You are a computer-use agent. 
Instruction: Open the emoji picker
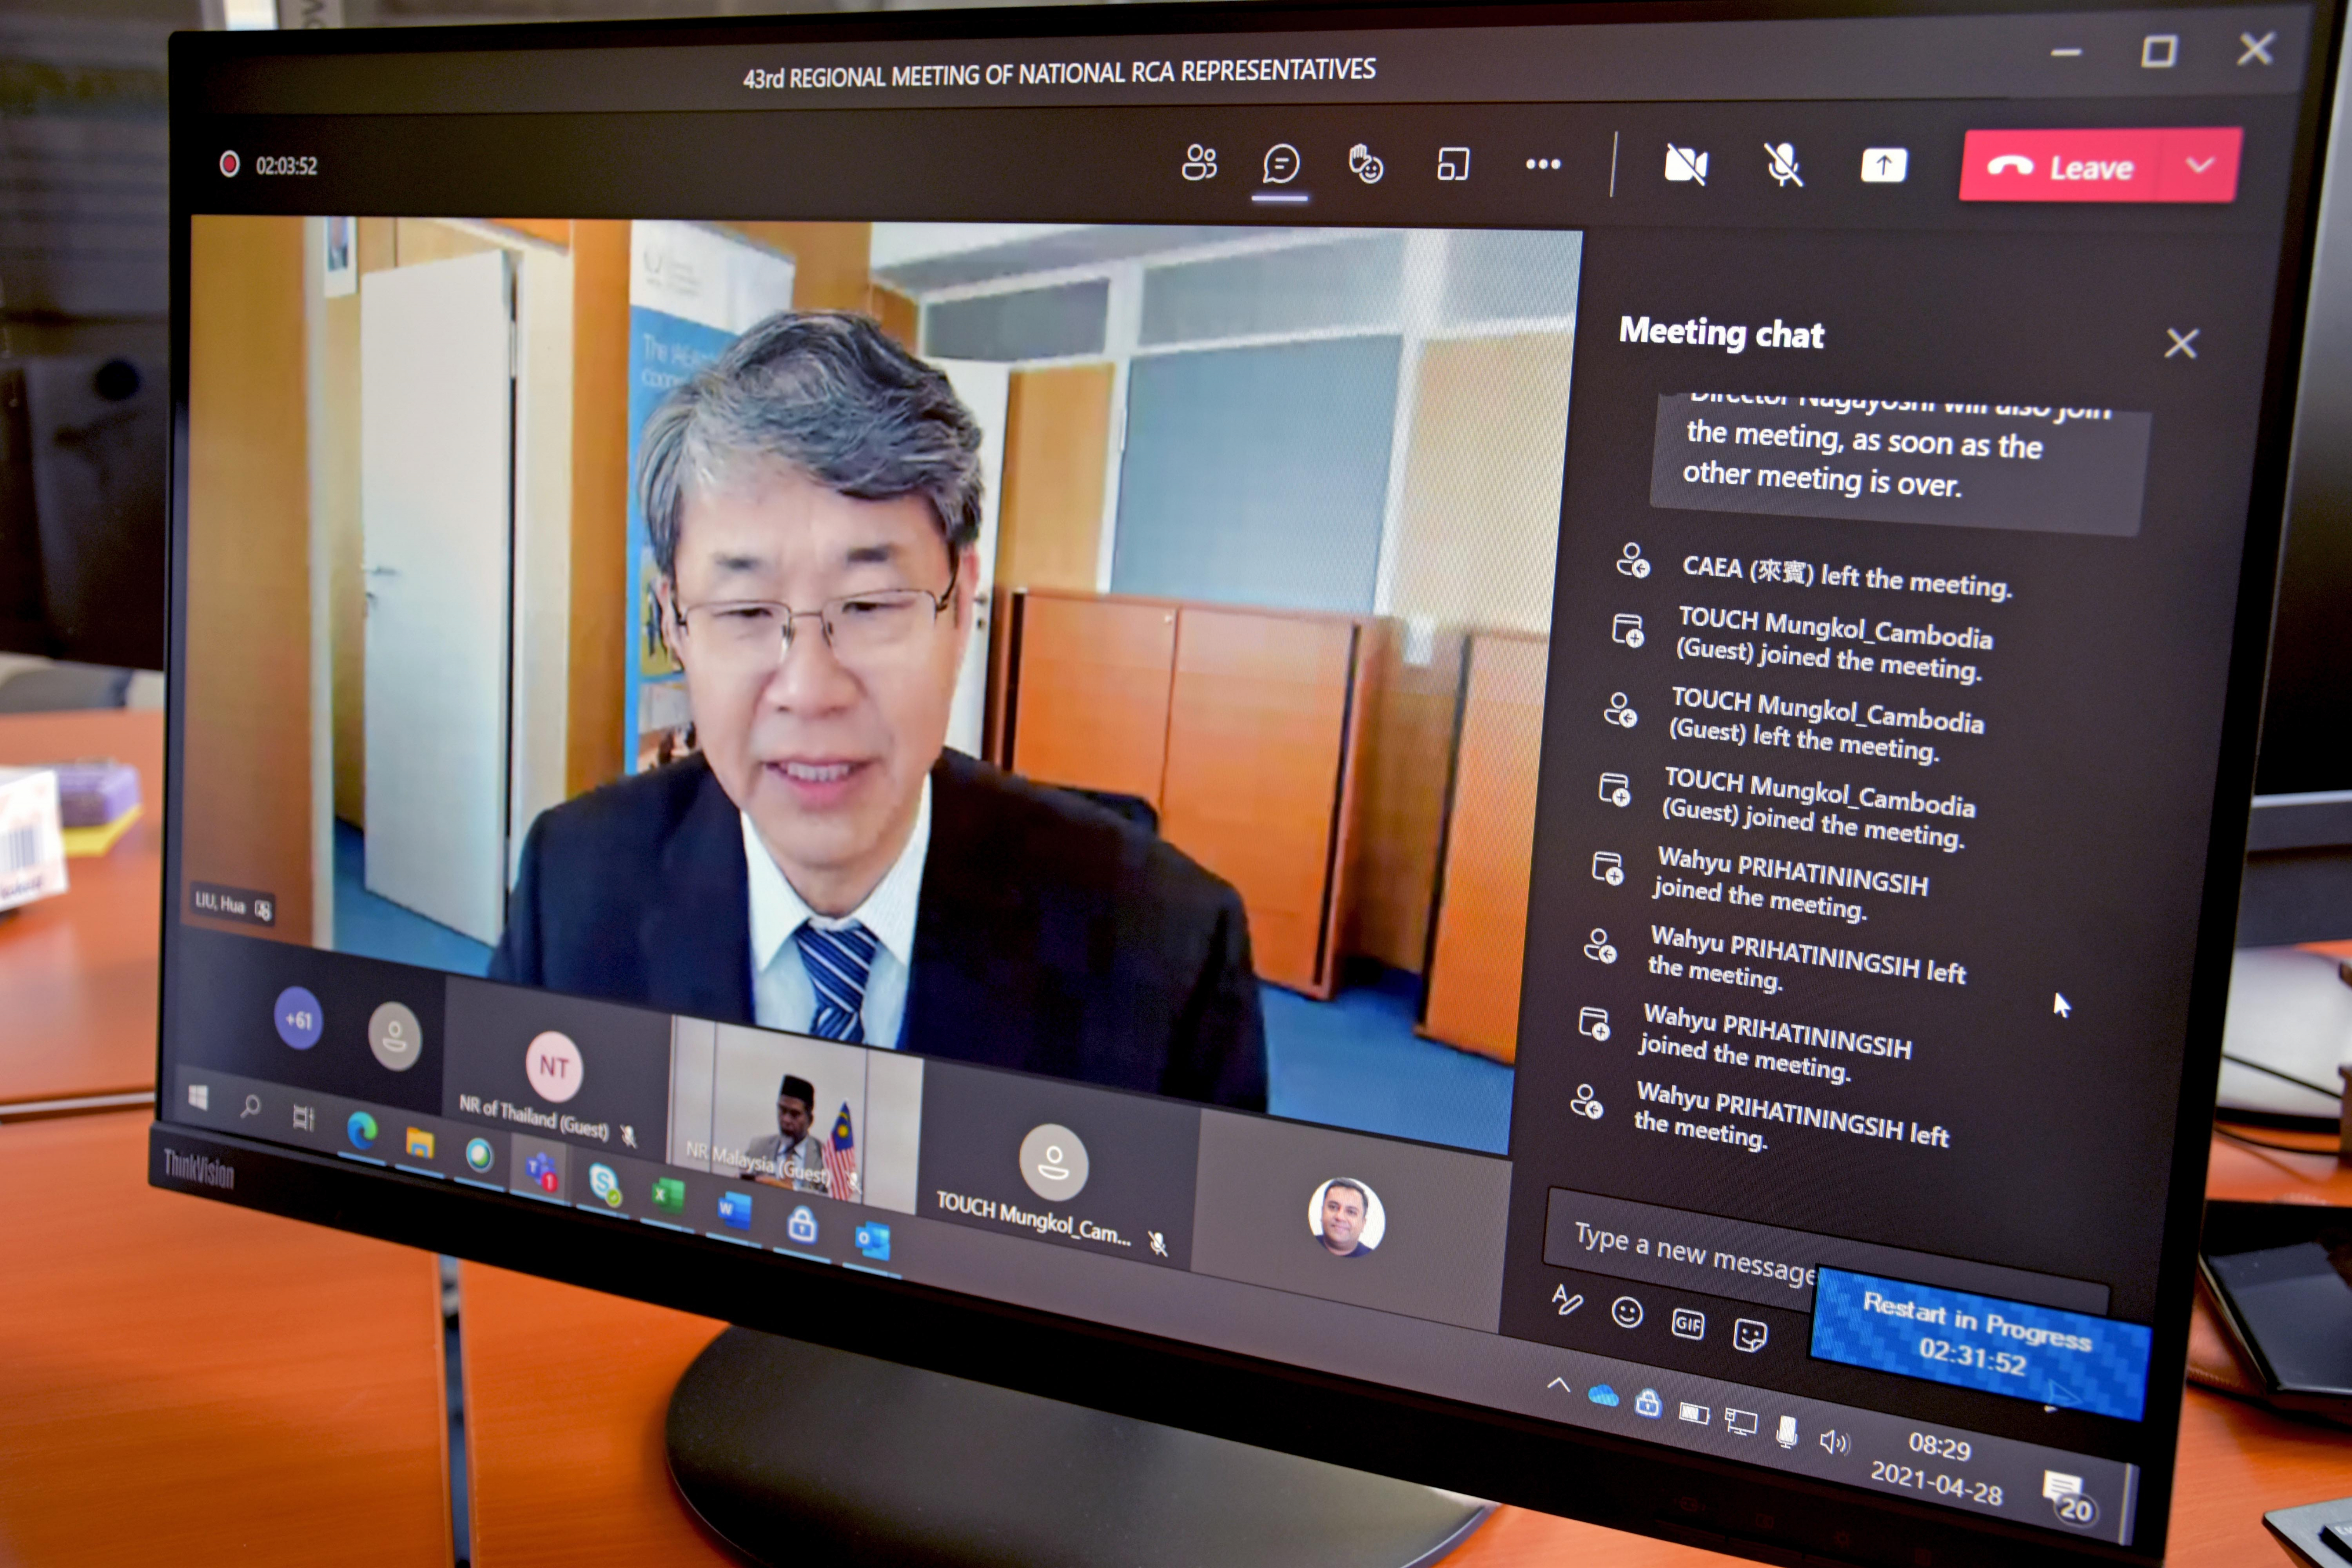[1627, 1311]
